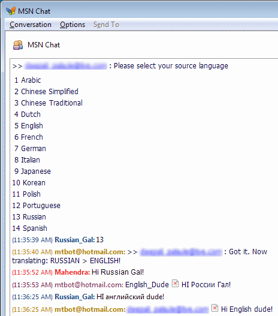Click the 'MSN Chat' window title text
278x316 pixels.
[x=34, y=11]
